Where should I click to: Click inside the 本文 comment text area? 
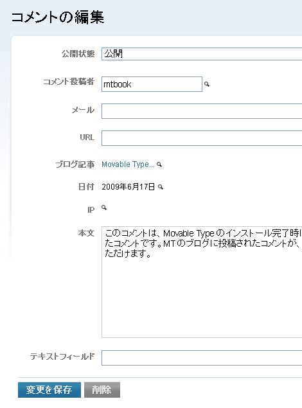[202, 282]
